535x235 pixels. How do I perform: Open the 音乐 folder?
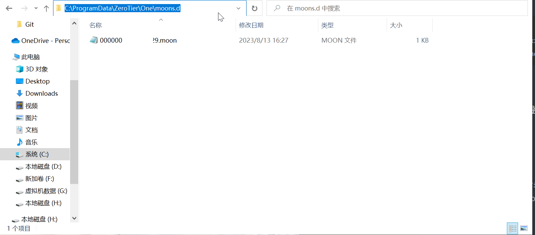point(27,142)
